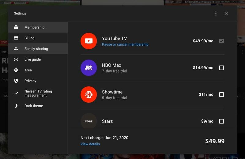This screenshot has width=245, height=159.
Task: Click the Next charge: Jun 21, 2020 text
Action: (x=104, y=138)
